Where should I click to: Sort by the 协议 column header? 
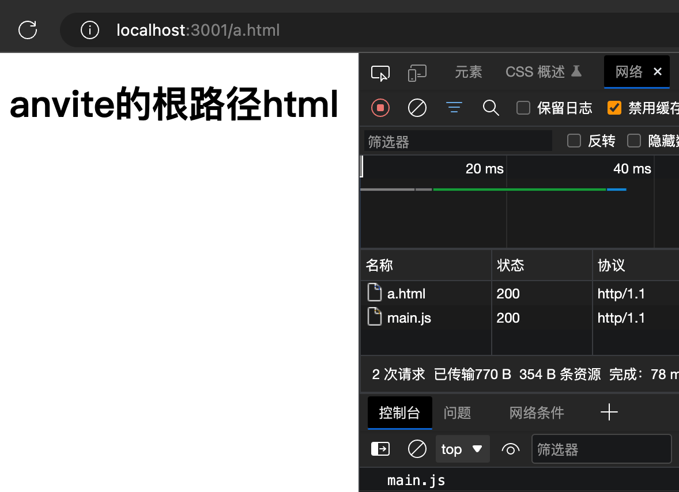coord(636,265)
